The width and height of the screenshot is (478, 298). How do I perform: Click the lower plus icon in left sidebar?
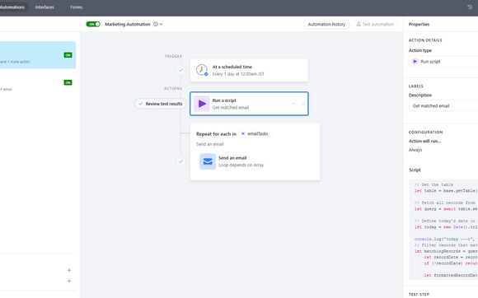coord(69,281)
